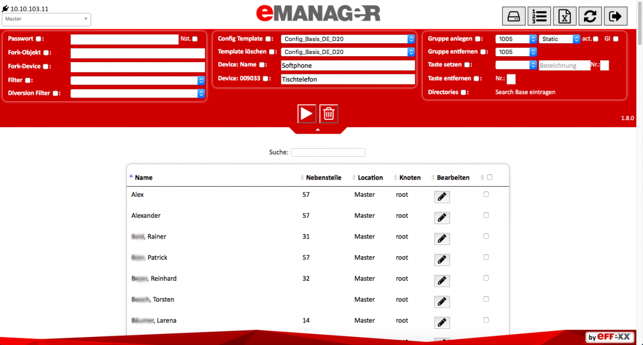
Task: Click the Bezeichnung input field
Action: coord(564,65)
